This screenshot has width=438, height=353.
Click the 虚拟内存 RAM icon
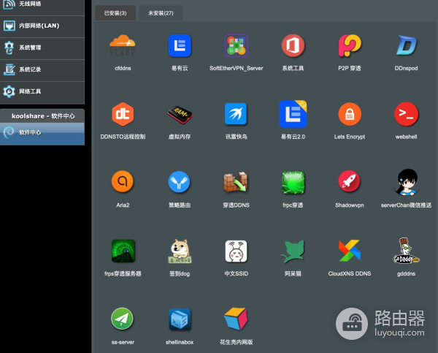tap(180, 113)
